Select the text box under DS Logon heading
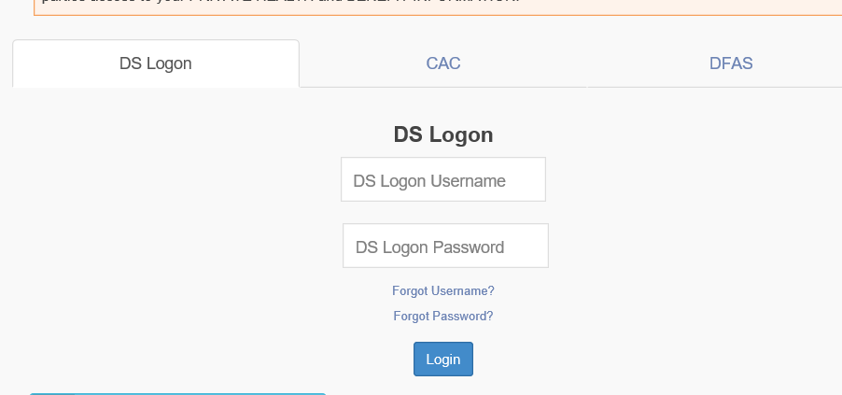Viewport: 842px width, 395px height. pyautogui.click(x=442, y=180)
